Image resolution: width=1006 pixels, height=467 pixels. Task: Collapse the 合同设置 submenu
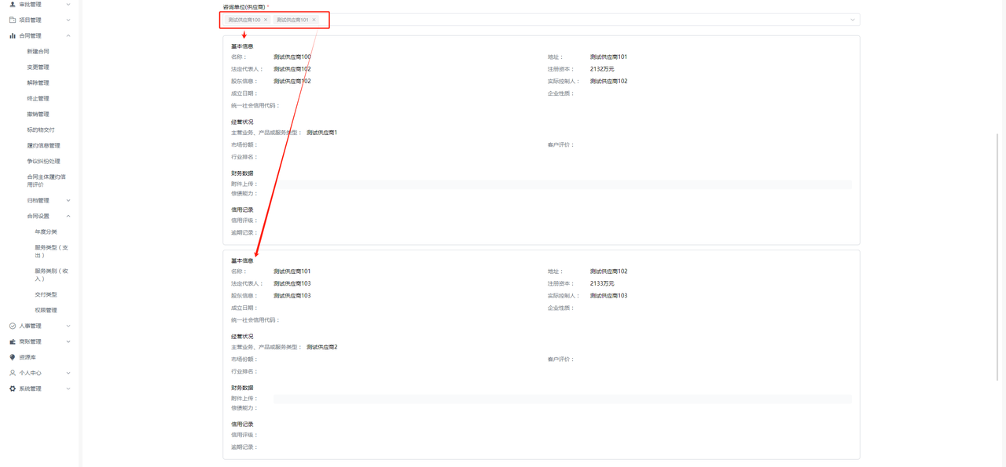(68, 216)
